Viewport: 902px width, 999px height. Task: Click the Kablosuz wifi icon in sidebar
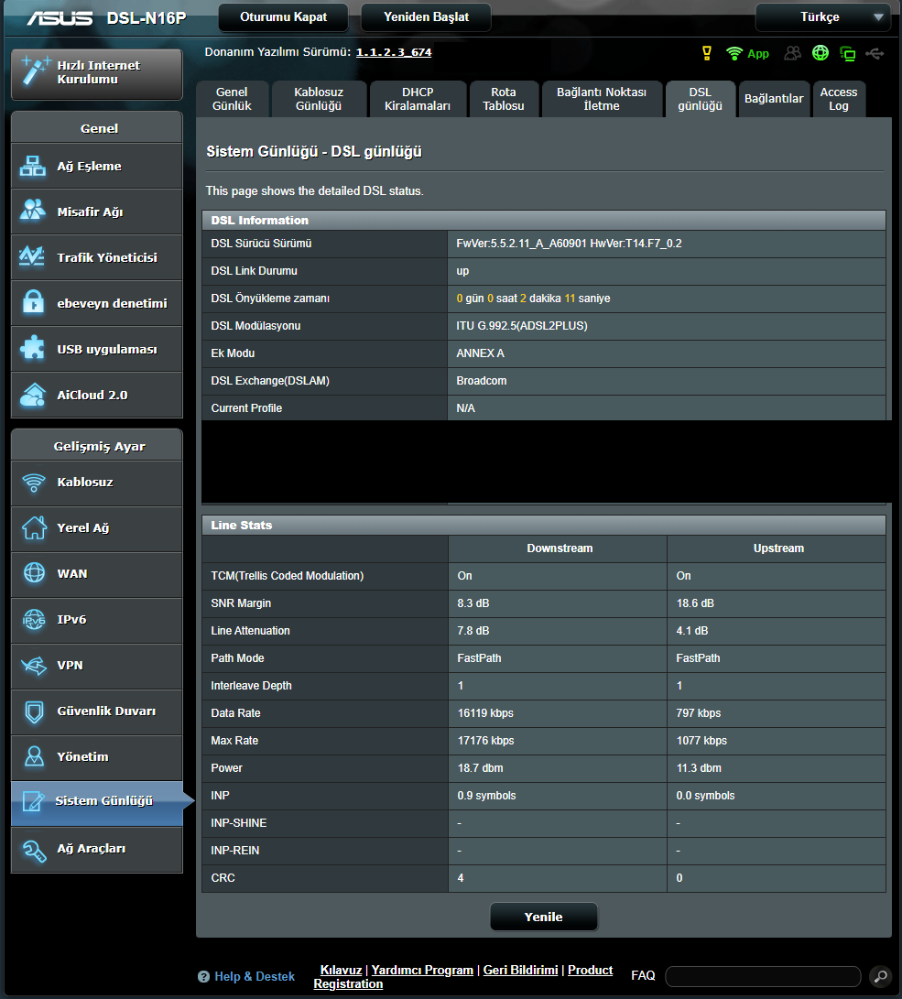click(34, 483)
